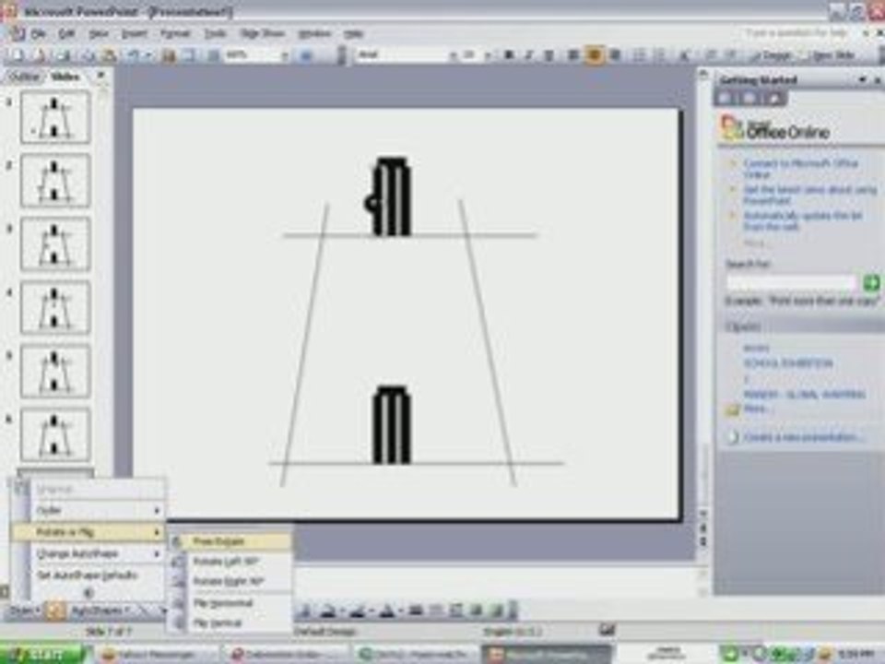Click the Font Color icon
885x664 pixels.
387,610
